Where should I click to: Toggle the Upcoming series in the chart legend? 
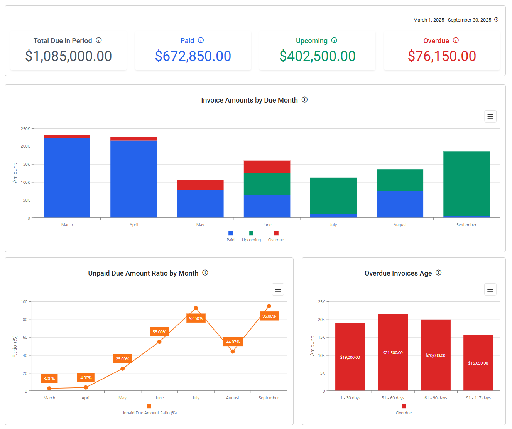(x=251, y=236)
